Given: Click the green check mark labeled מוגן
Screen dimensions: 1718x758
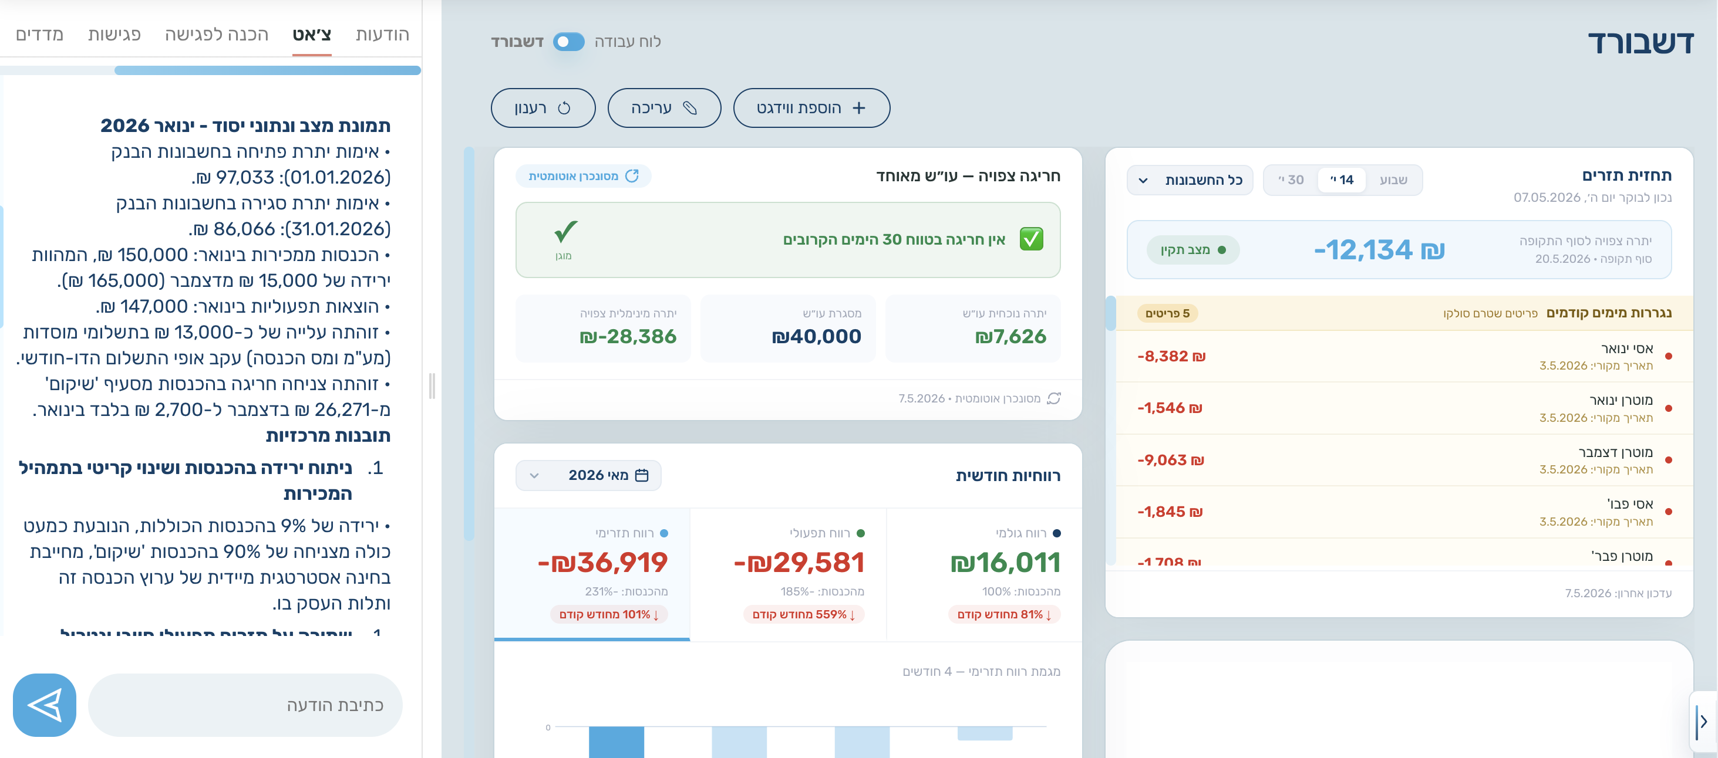Looking at the screenshot, I should pyautogui.click(x=565, y=232).
